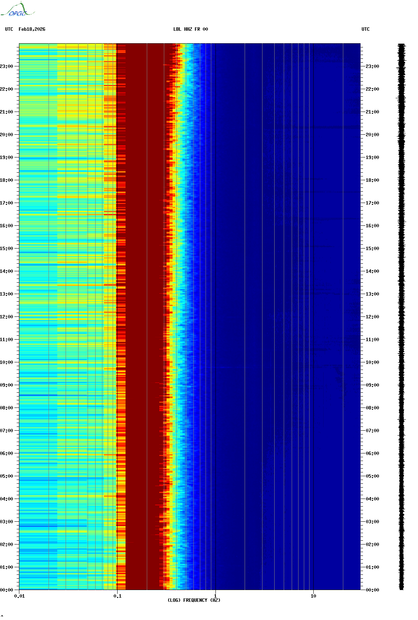Viewport: 418px width, 620px height.
Task: Select the 00:00 marker on left time axis
Action: pos(7,590)
